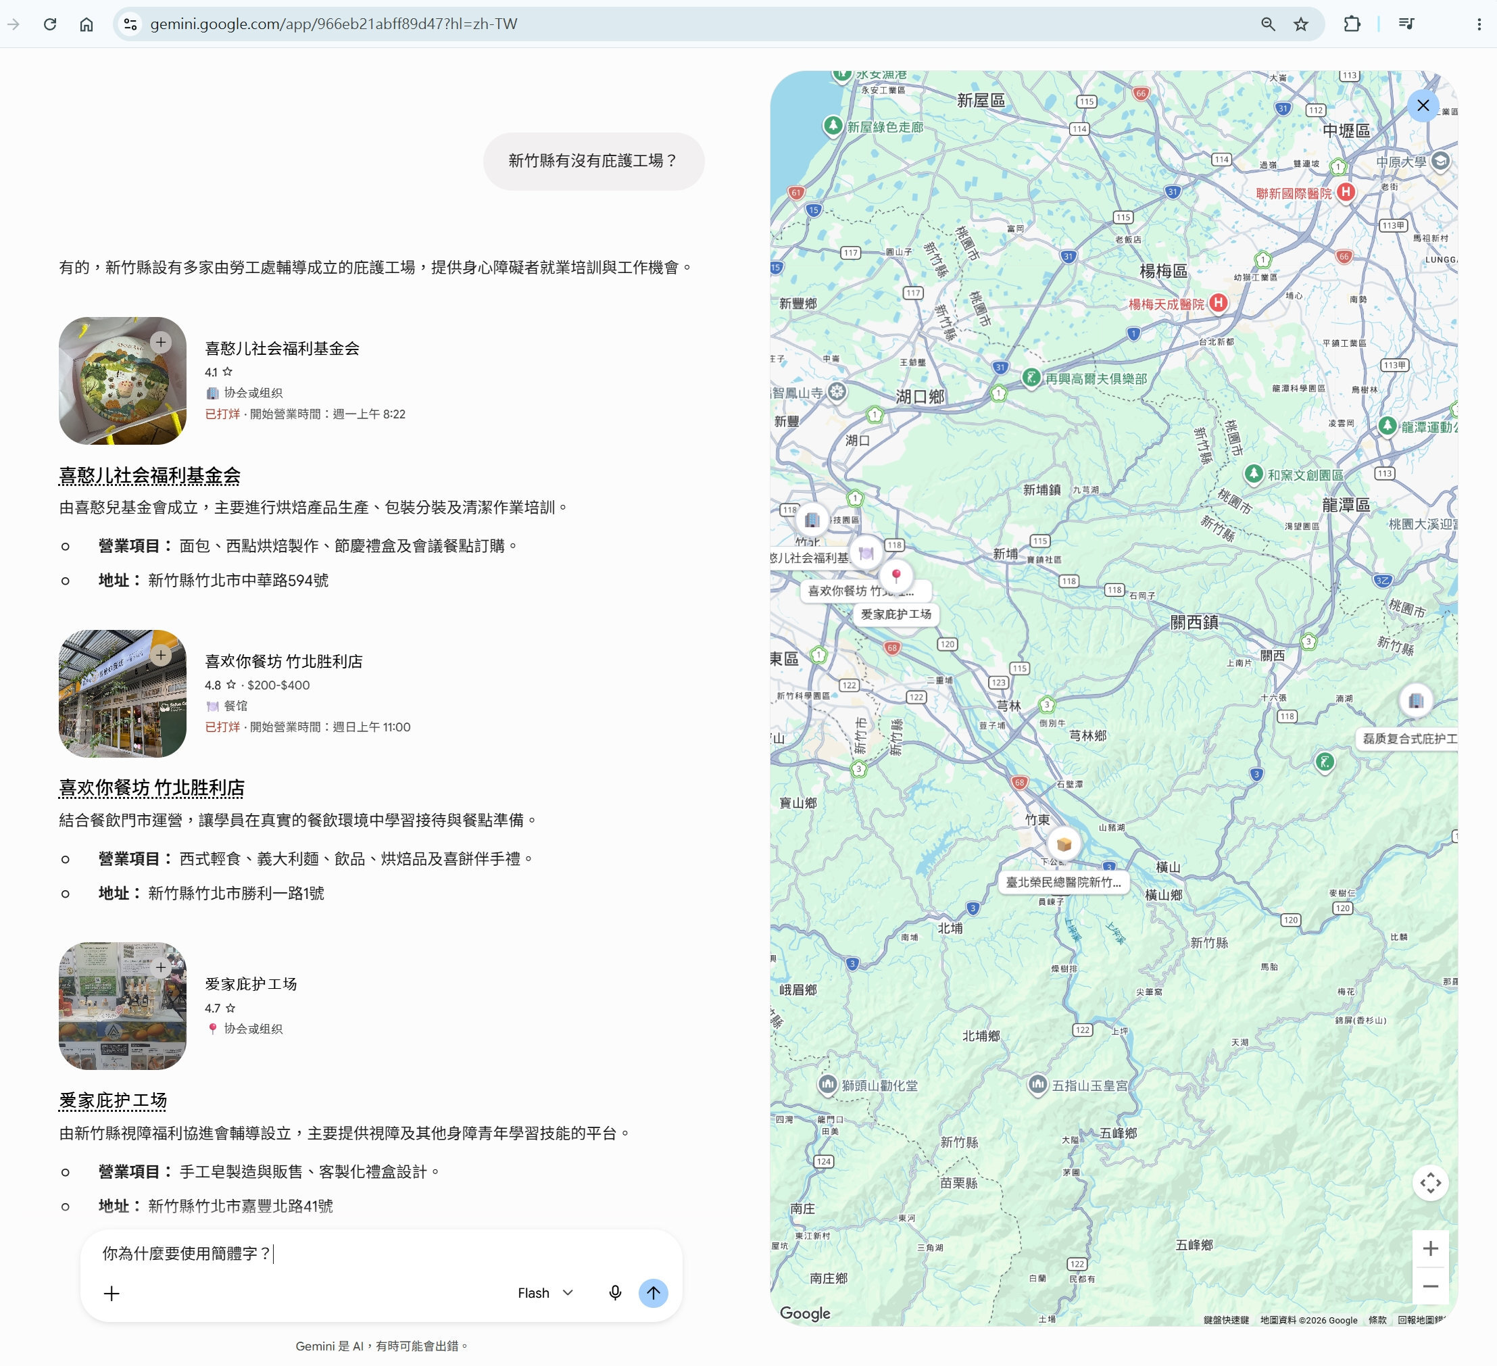Open the browser extensions puzzle icon
The width and height of the screenshot is (1497, 1366).
tap(1352, 24)
